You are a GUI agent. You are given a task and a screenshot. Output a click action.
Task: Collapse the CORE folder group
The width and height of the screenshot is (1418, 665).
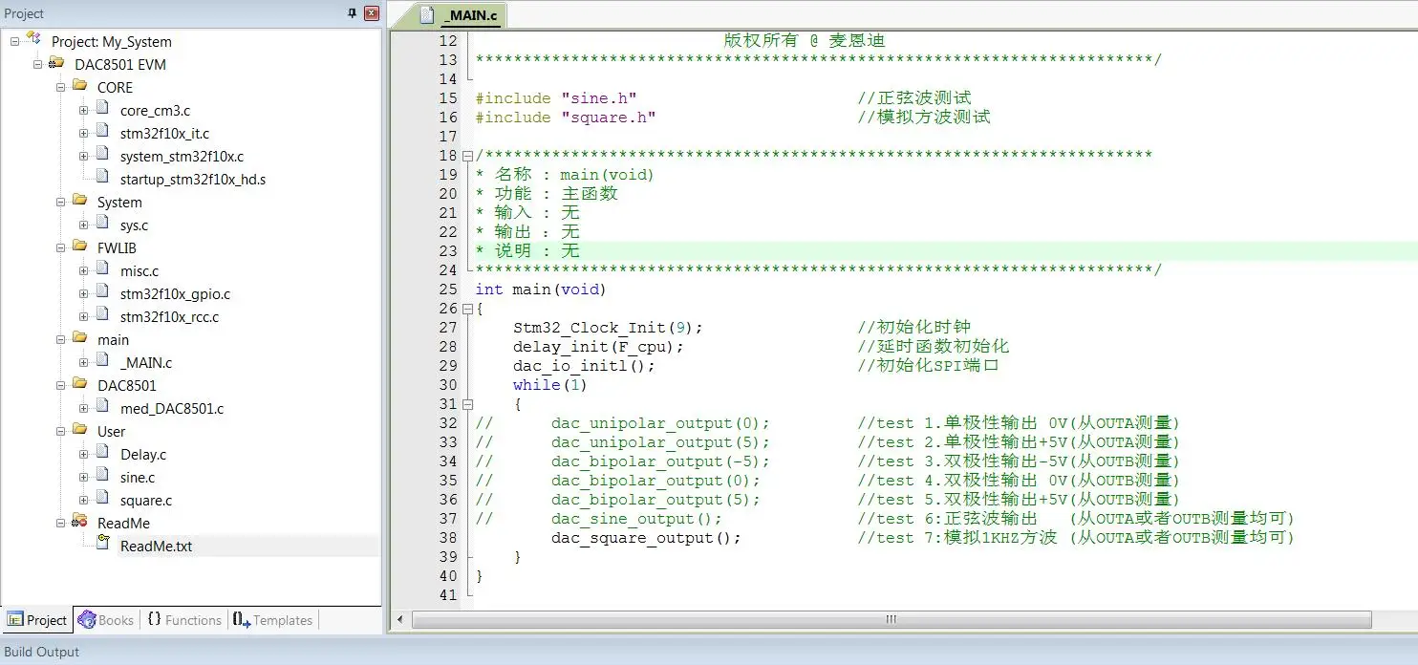[61, 87]
